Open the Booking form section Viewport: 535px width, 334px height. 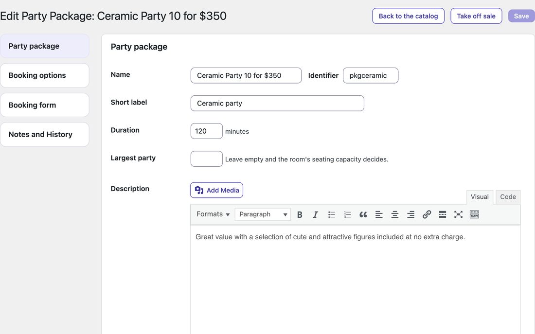click(45, 105)
